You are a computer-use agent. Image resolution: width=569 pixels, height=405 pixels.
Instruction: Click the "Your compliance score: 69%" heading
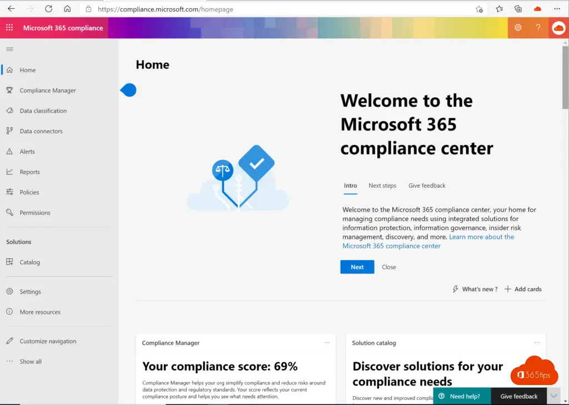220,367
